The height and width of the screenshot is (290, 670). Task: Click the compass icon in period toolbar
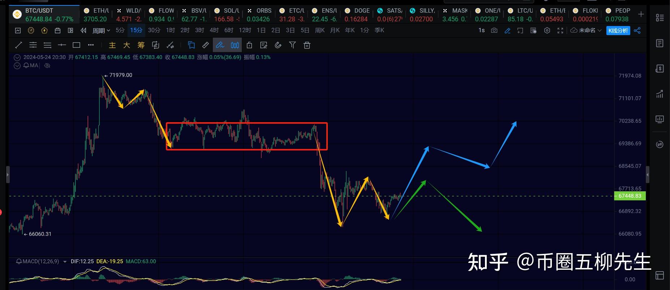pos(31,30)
